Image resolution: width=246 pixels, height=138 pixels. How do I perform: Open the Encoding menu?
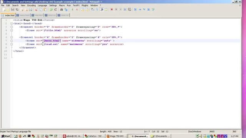pyautogui.click(x=32, y=5)
